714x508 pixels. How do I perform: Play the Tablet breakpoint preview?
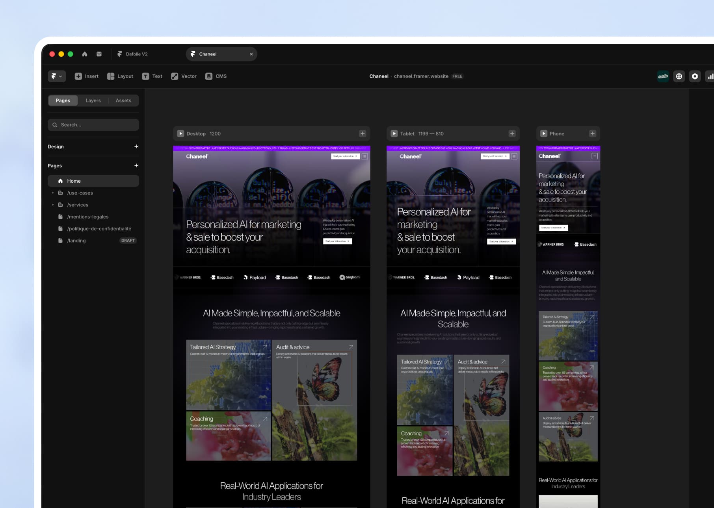pyautogui.click(x=394, y=133)
